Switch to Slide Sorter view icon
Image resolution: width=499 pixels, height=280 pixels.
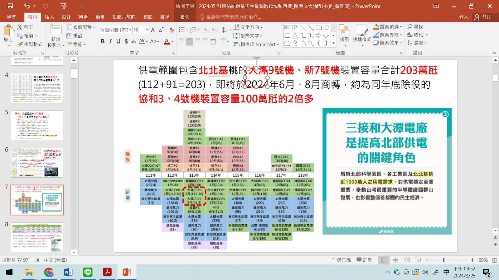pyautogui.click(x=395, y=260)
